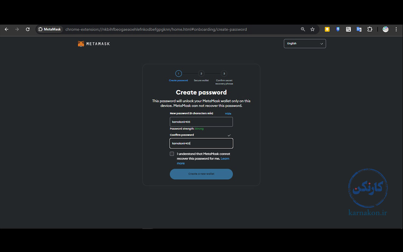Click the checkmark beside Confirm password
The height and width of the screenshot is (252, 403).
[x=229, y=135]
